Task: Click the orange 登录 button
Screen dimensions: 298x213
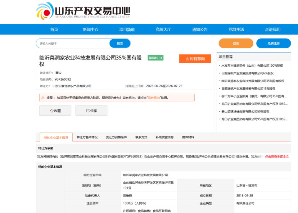Action: (236, 43)
